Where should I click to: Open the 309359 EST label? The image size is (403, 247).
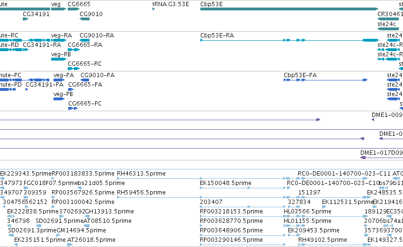(x=35, y=193)
